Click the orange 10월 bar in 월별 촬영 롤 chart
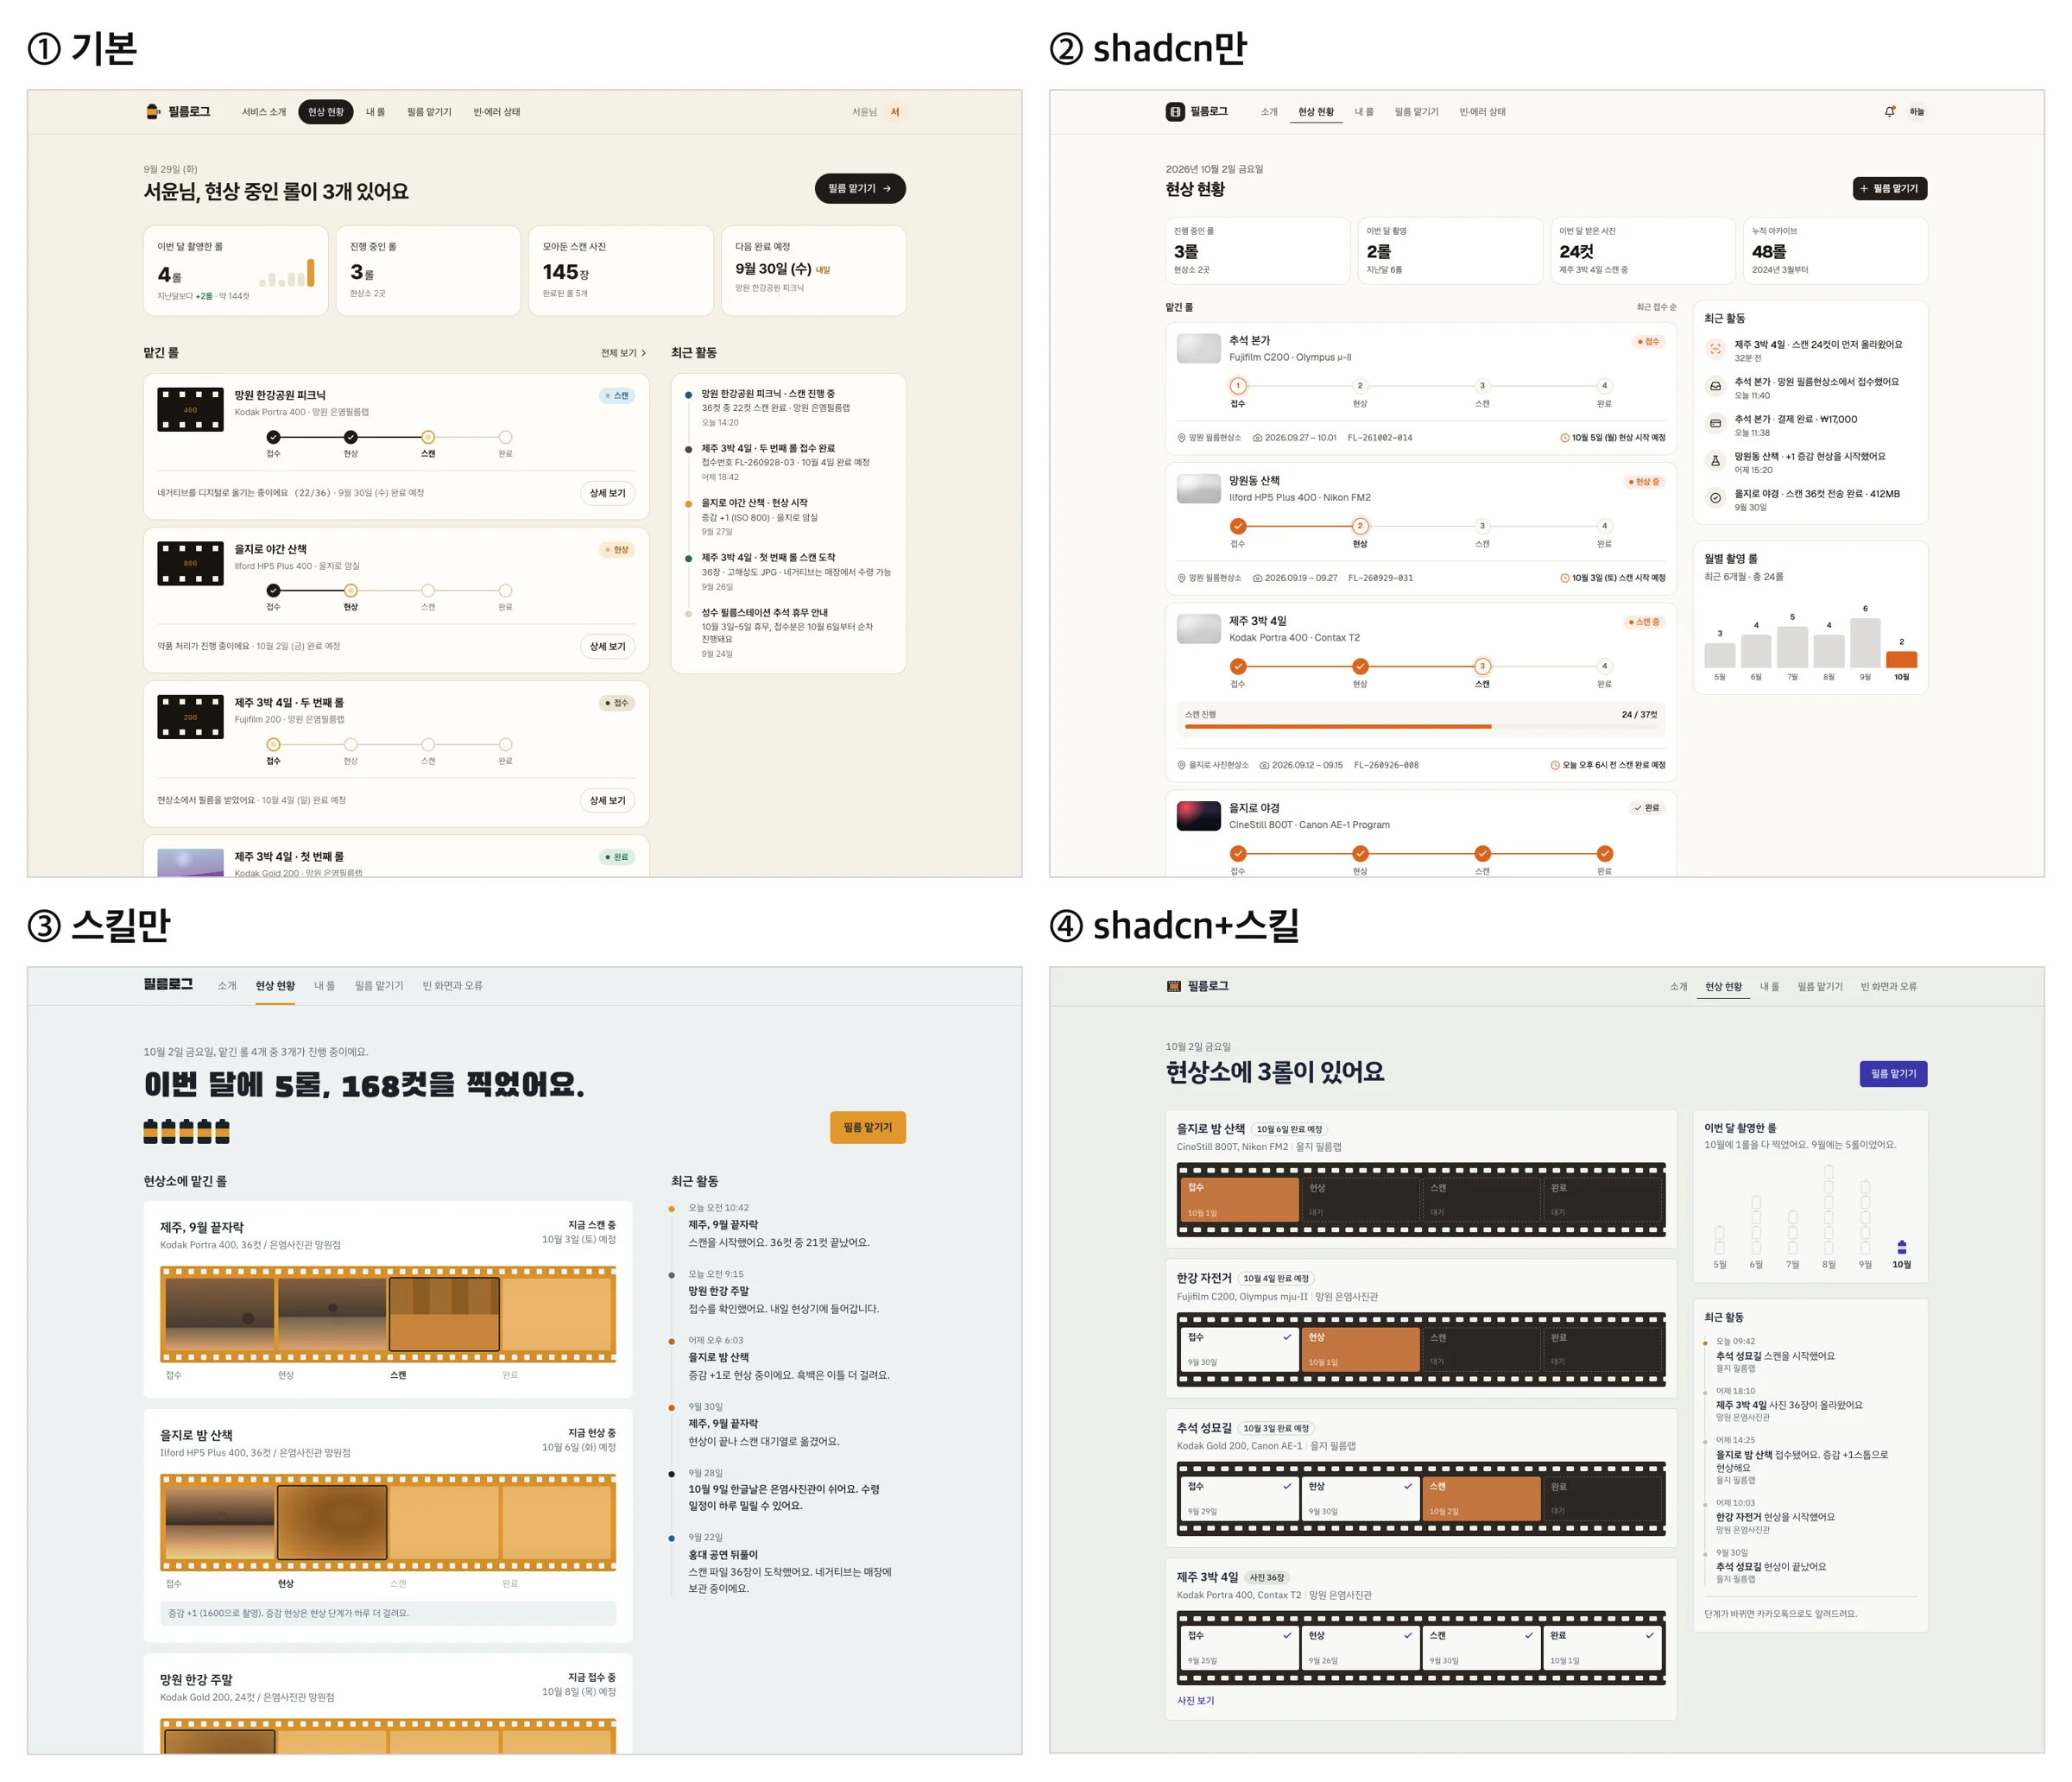Viewport: 2072px width, 1782px height. [1901, 659]
